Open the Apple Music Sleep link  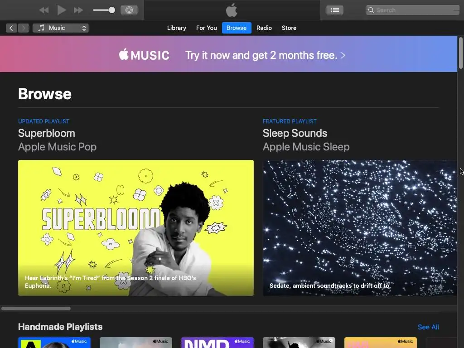pos(306,147)
